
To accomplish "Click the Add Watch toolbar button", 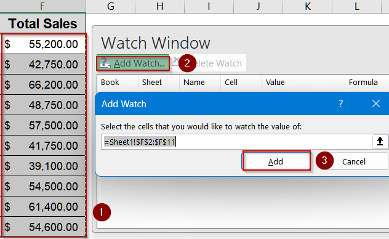I will (133, 63).
